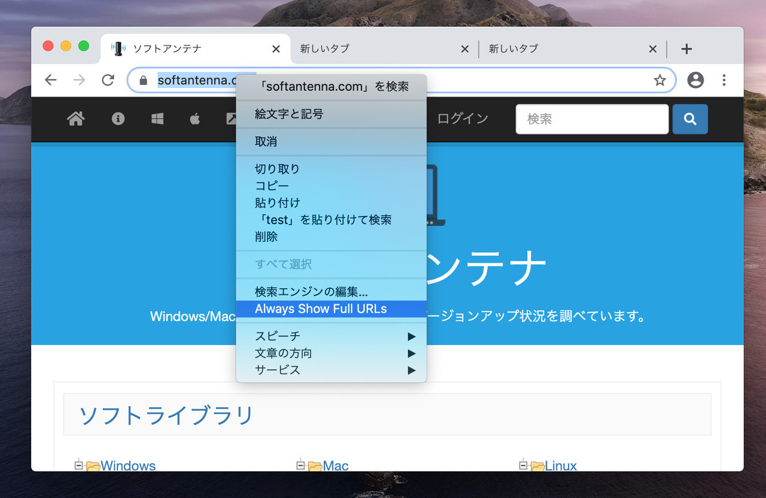
Task: Select コピー from the context menu
Action: tap(272, 186)
